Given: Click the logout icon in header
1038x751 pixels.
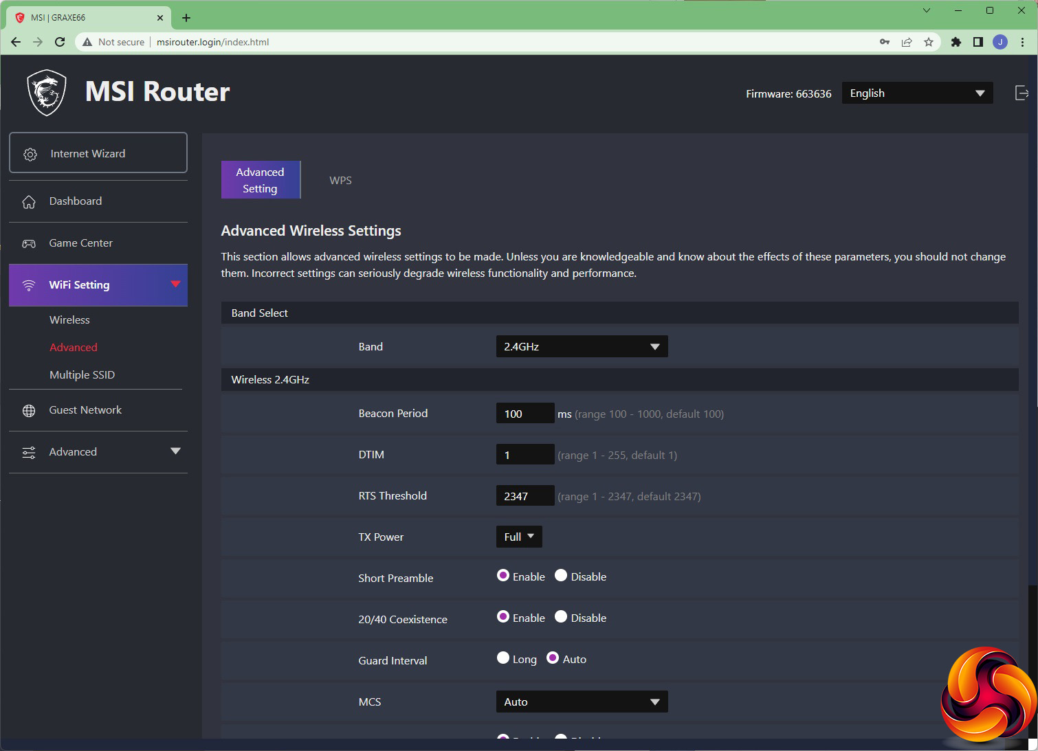Looking at the screenshot, I should coord(1022,93).
